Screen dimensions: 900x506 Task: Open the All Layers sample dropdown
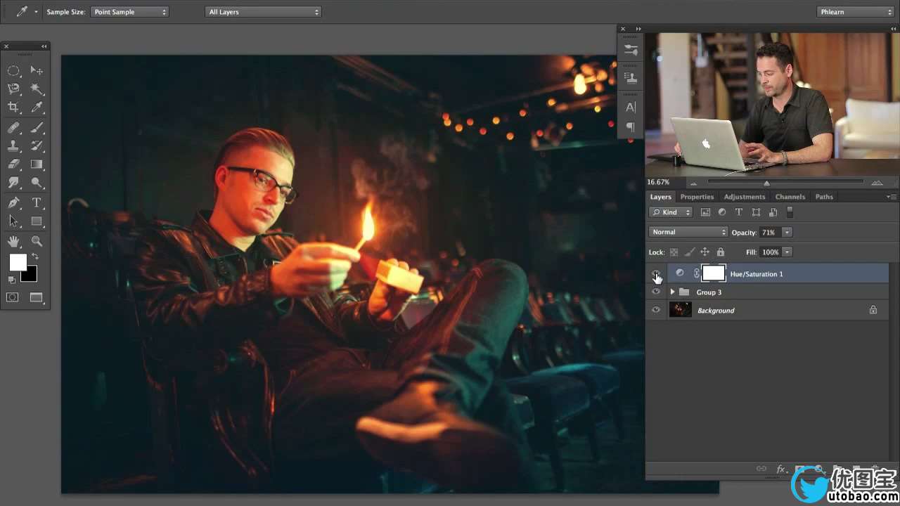tap(263, 12)
